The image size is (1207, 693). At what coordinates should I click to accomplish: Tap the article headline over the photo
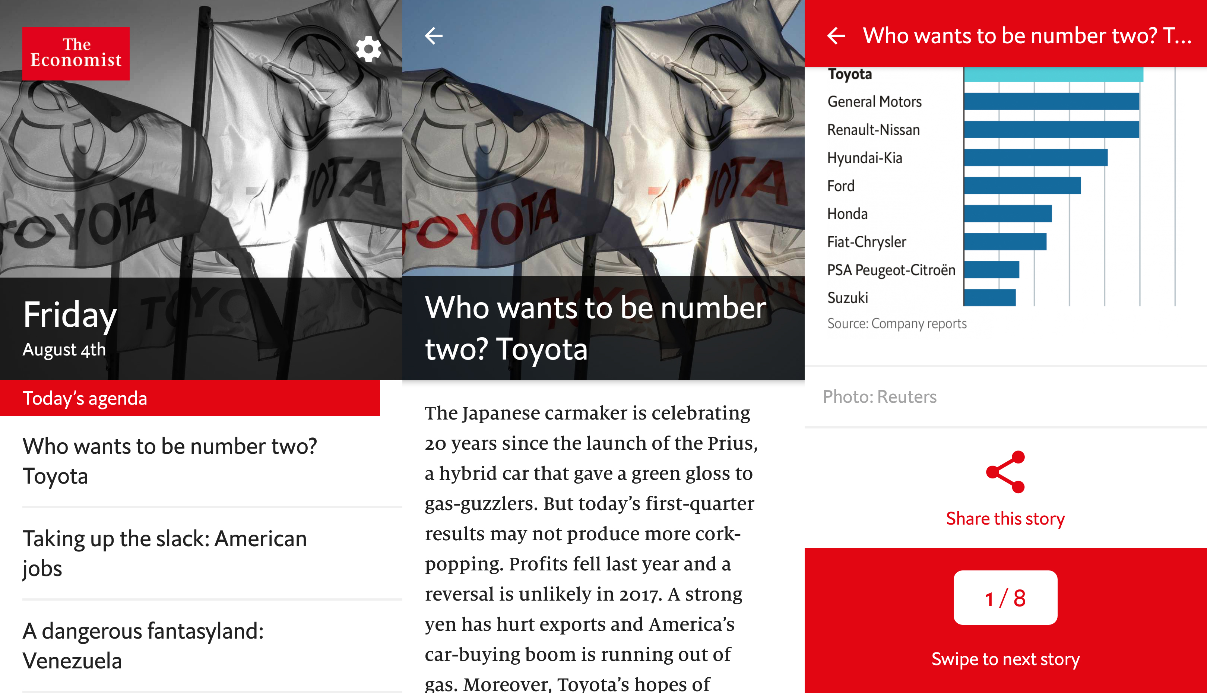tap(596, 328)
